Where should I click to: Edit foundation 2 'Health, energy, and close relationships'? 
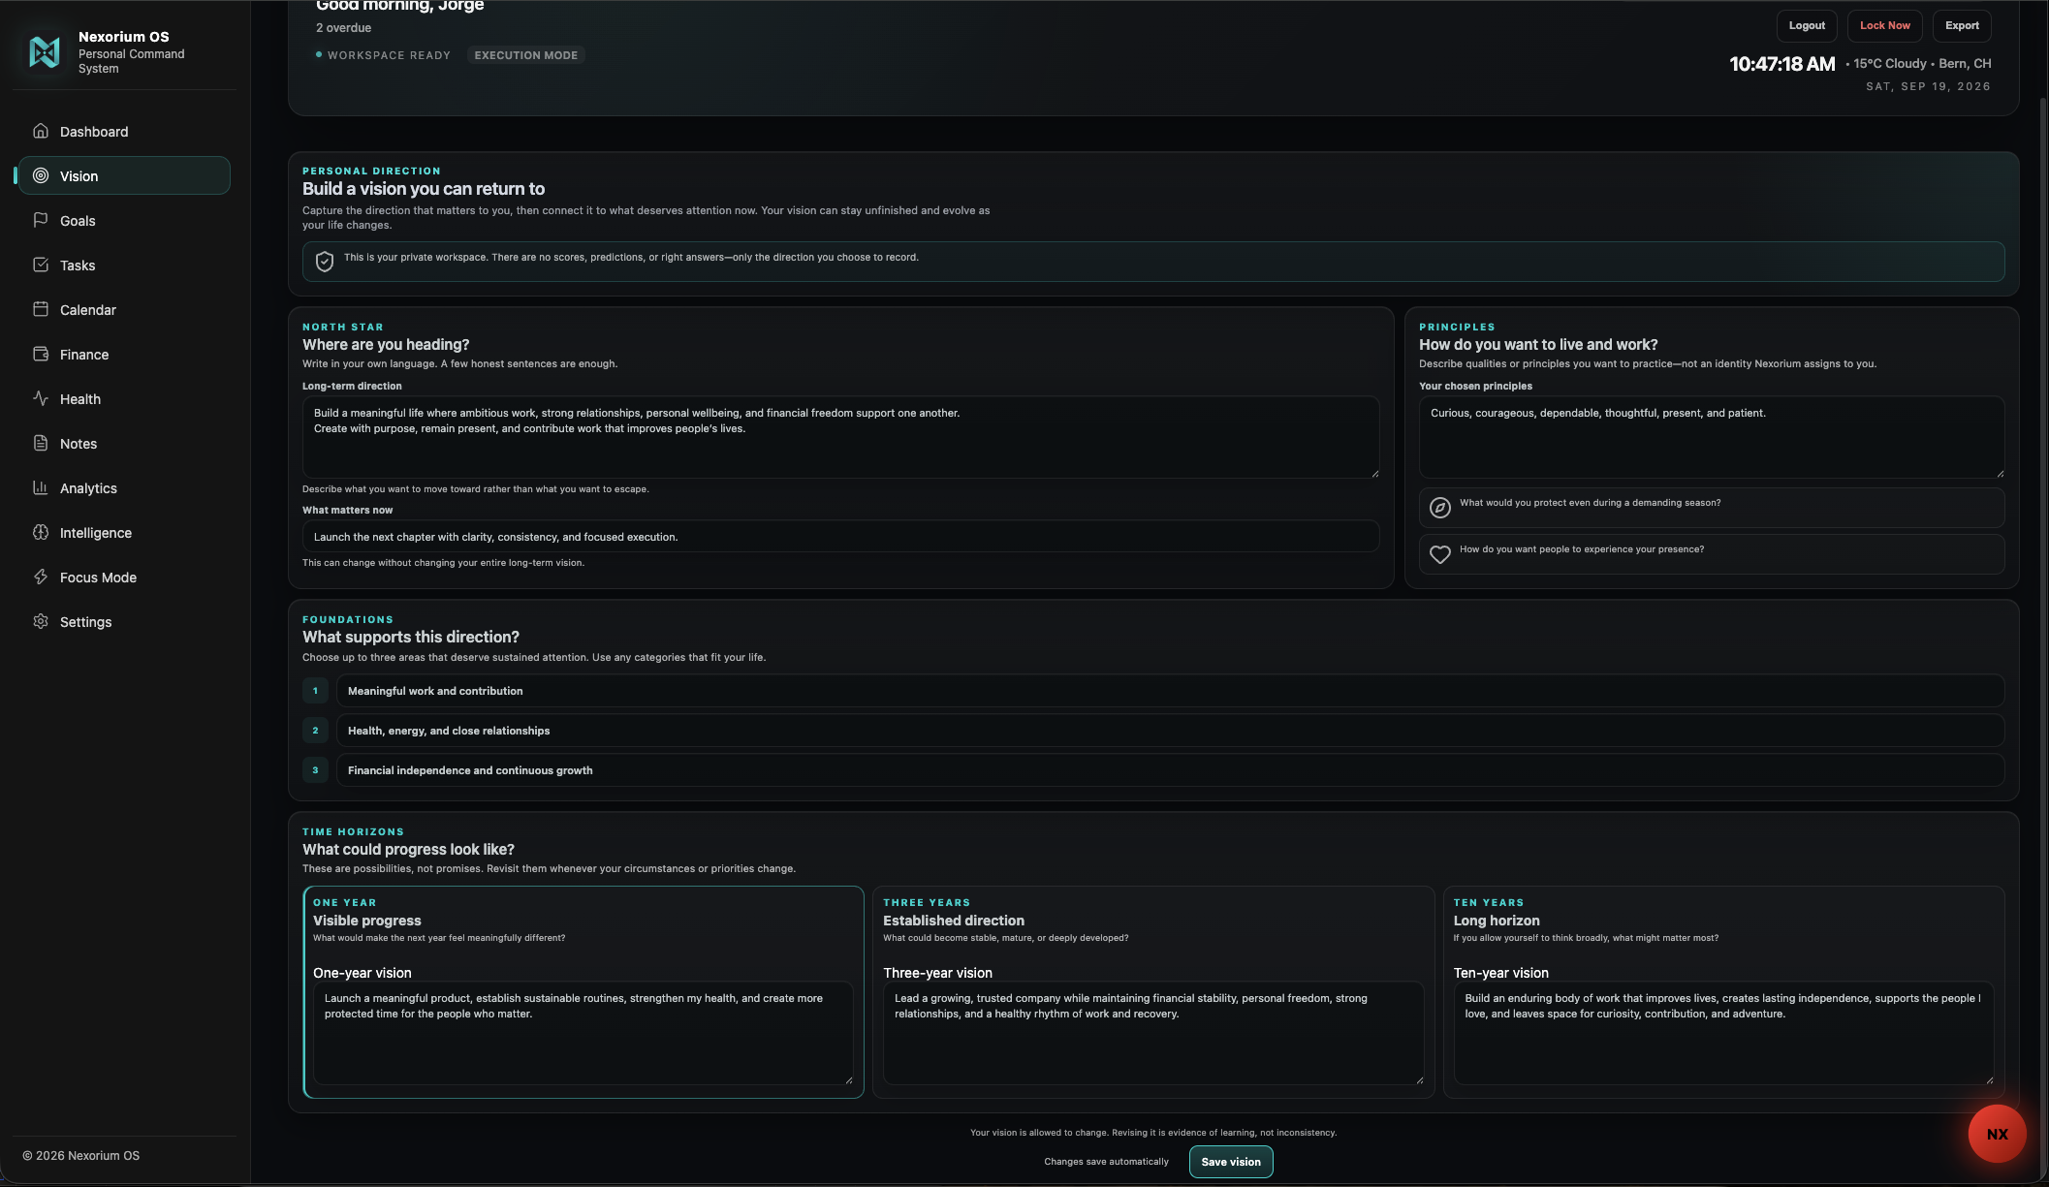click(x=1170, y=731)
